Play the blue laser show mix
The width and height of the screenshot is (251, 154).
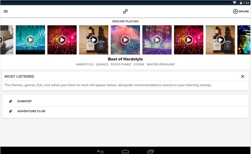(30, 40)
